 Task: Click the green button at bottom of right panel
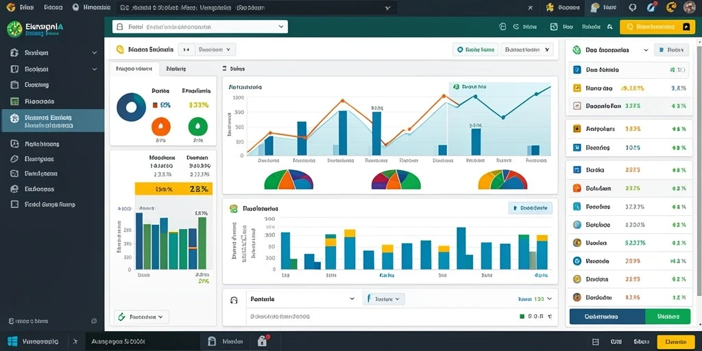[668, 316]
